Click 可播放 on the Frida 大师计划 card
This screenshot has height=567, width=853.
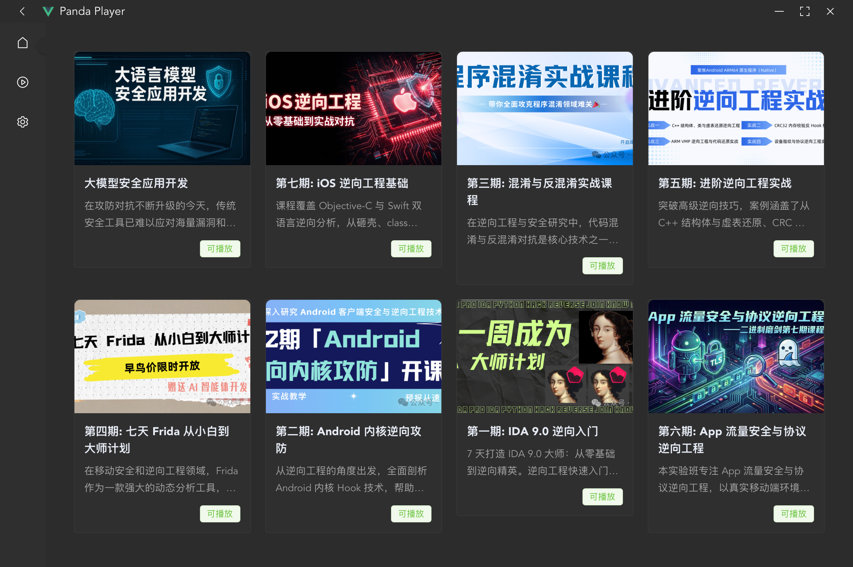click(219, 513)
